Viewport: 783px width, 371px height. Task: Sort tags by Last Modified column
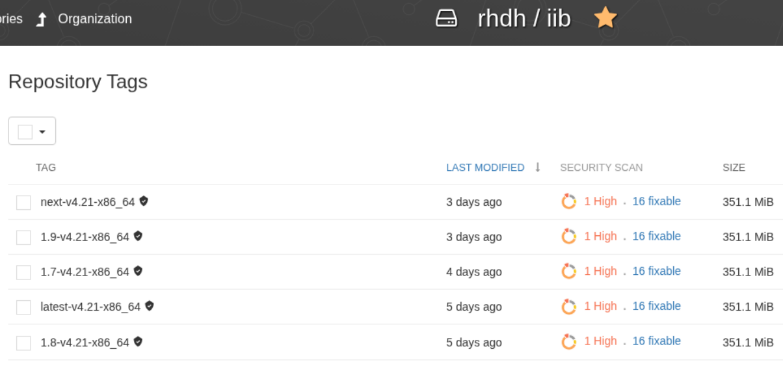[x=485, y=168]
